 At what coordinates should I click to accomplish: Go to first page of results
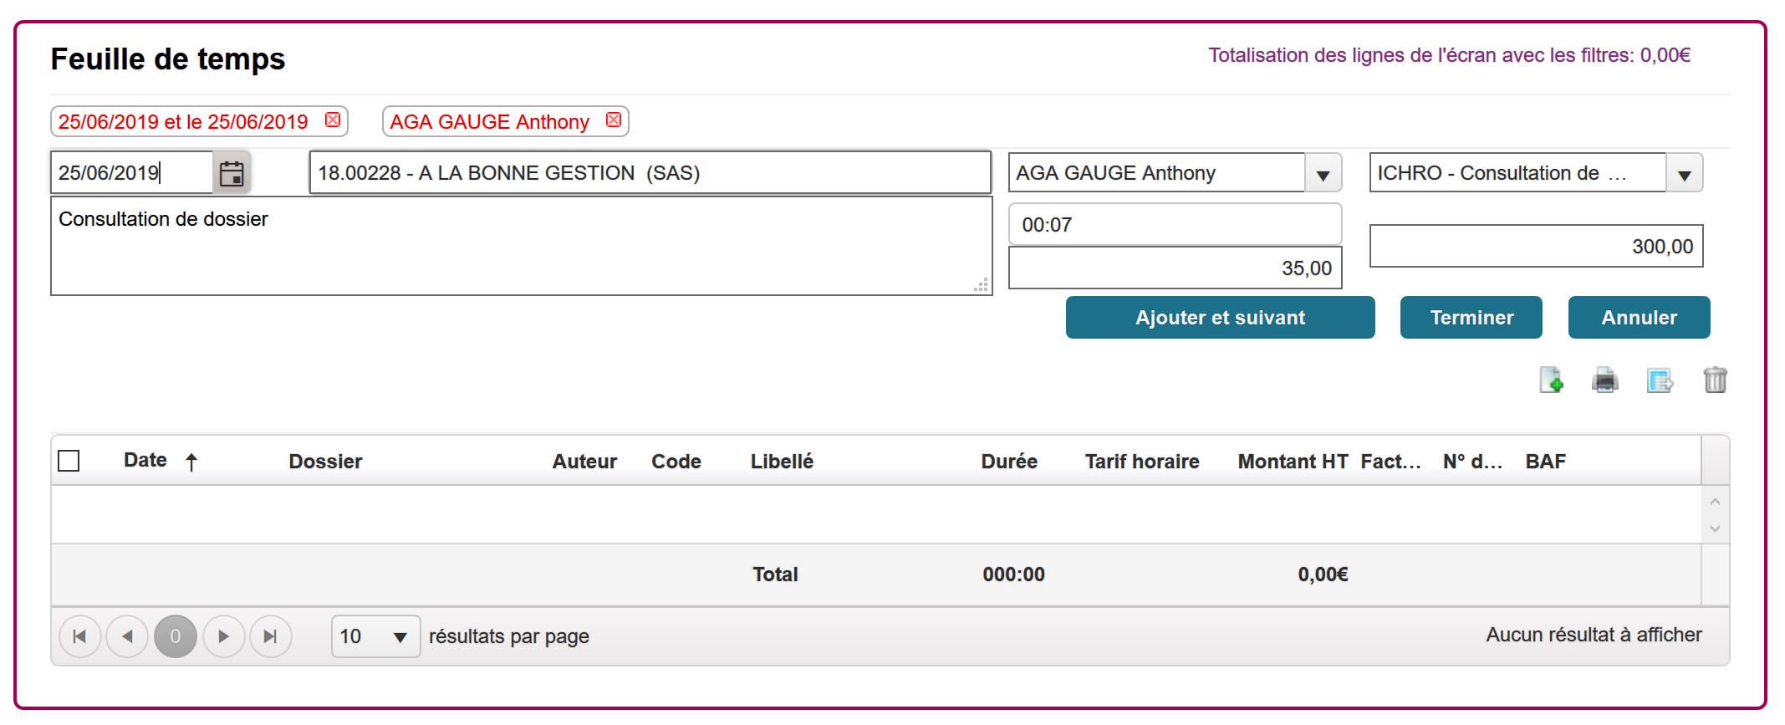[80, 636]
